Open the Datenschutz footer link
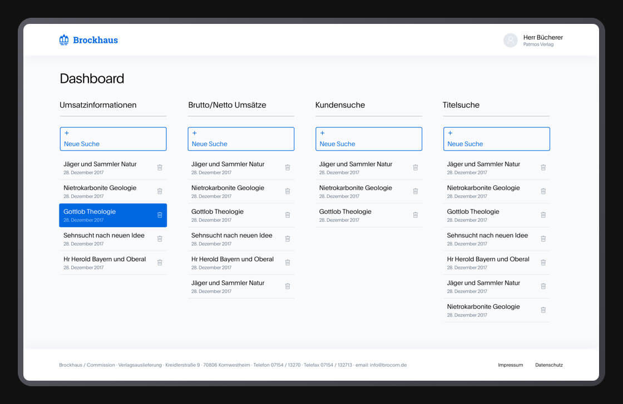Viewport: 623px width, 404px height. click(x=548, y=365)
